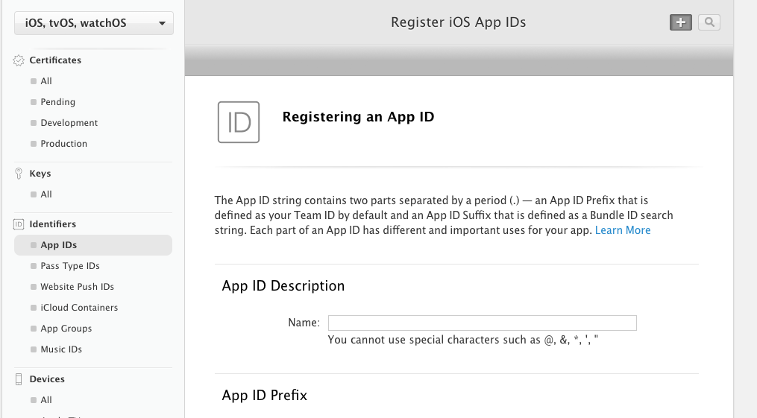View Production certificates
The image size is (757, 418).
pyautogui.click(x=64, y=144)
